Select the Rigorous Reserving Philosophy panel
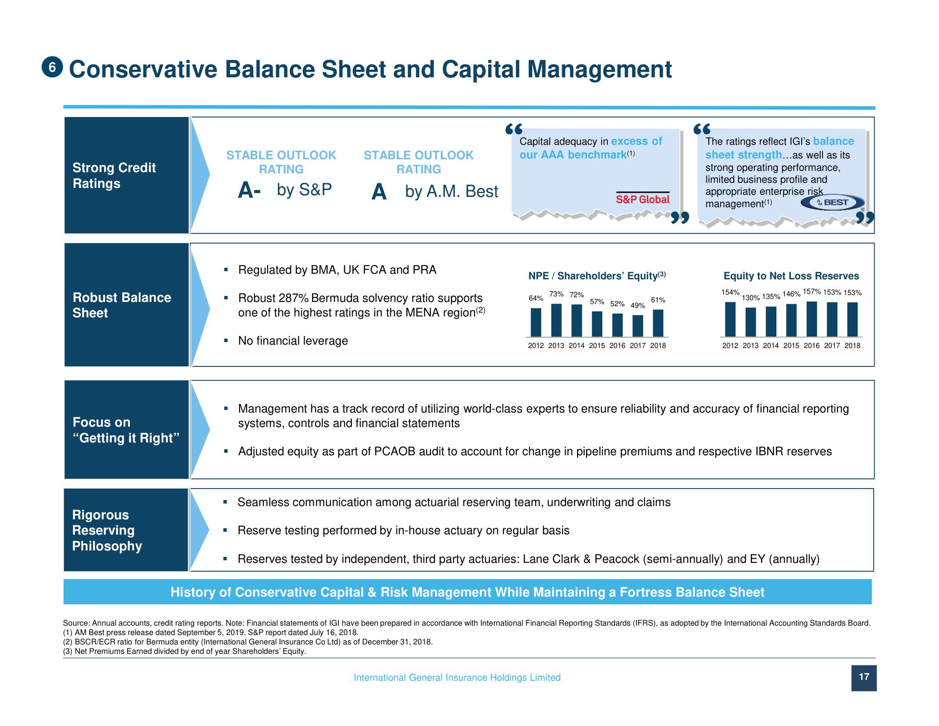Viewport: 939px width, 726px height. click(126, 530)
